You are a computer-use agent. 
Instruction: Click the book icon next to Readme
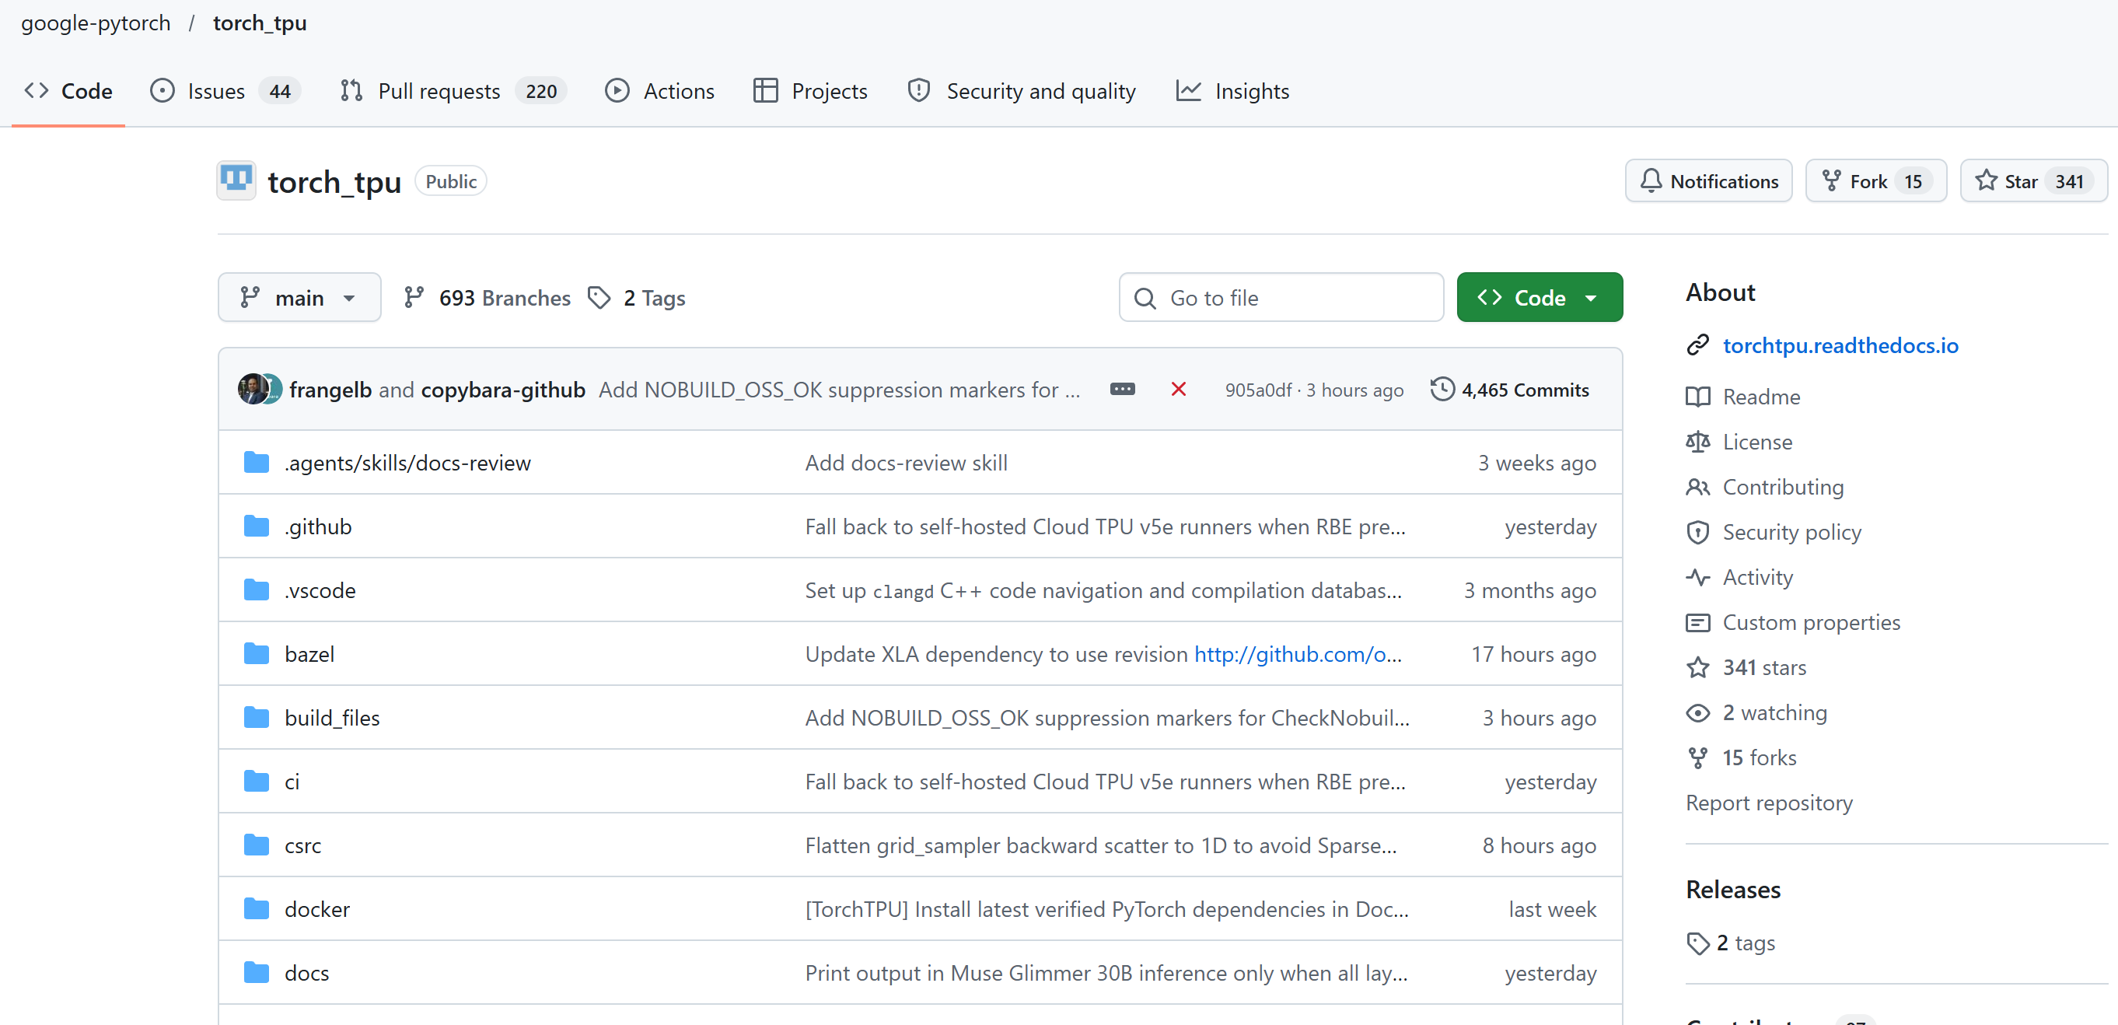tap(1697, 397)
